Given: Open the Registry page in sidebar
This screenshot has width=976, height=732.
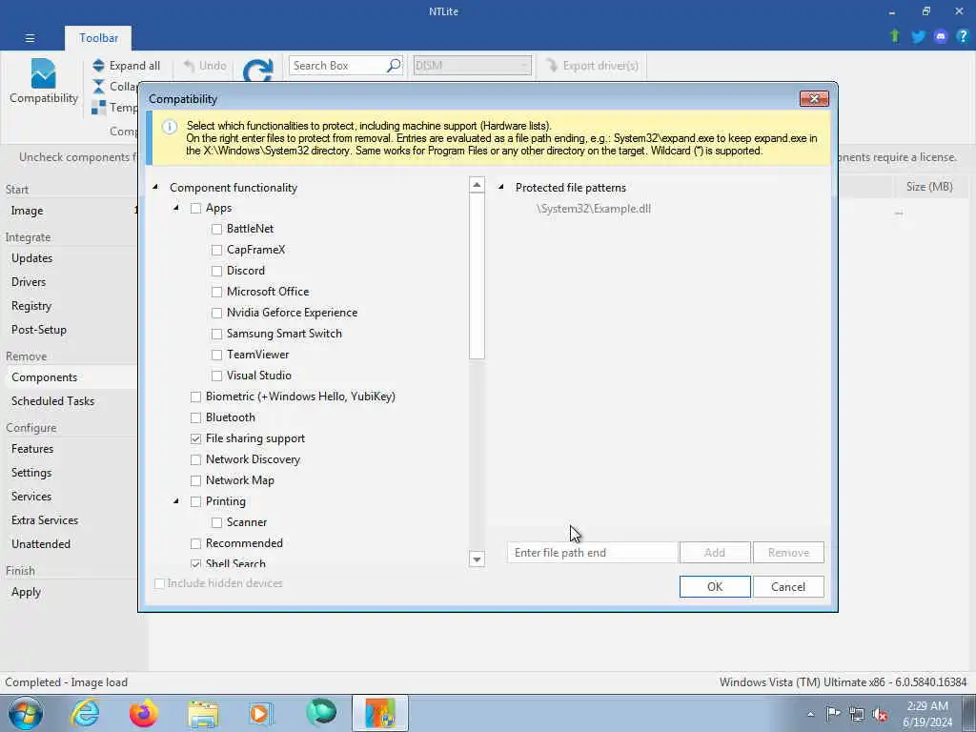Looking at the screenshot, I should (31, 306).
